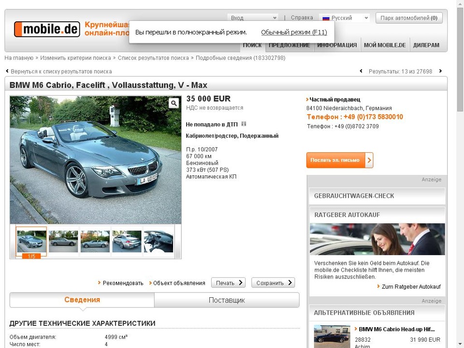Click orange arrow before Частный продавец
Screen dimensions: 464x348
tap(307, 100)
